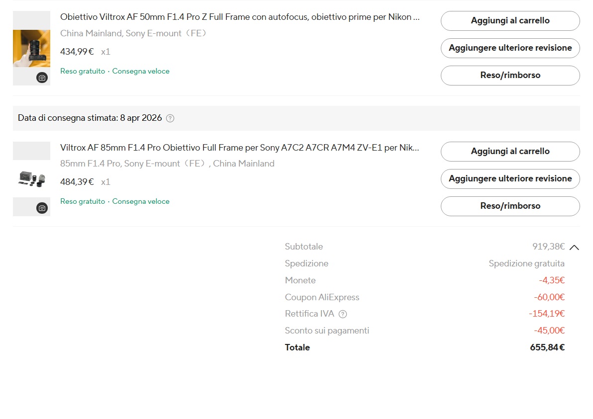Open Viltrox AF 85mm F1.4 Pro title
This screenshot has width=593, height=419.
239,148
